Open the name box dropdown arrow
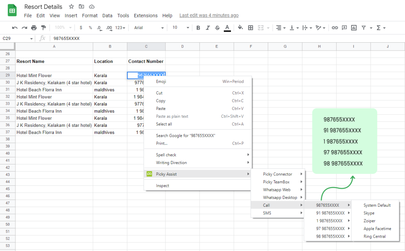 [31, 39]
